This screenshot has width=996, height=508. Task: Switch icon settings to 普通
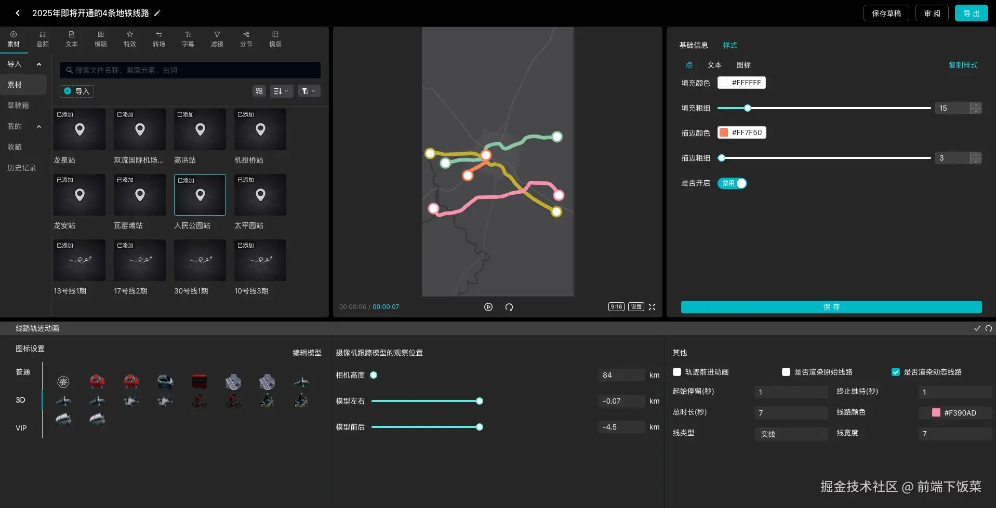click(23, 372)
